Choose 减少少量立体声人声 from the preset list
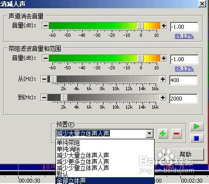 coord(105,168)
